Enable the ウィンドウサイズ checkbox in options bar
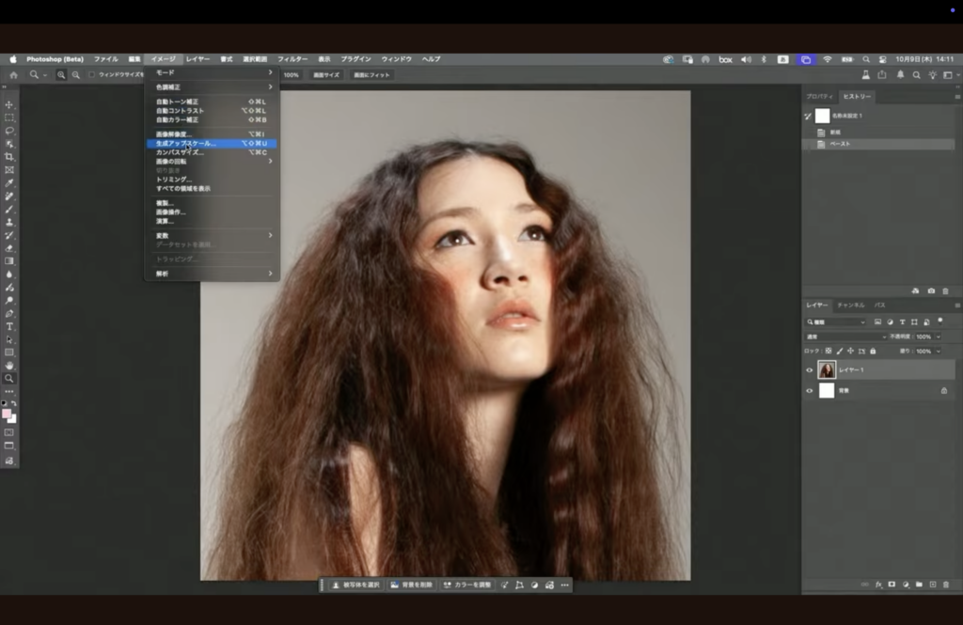This screenshot has width=963, height=625. [x=92, y=74]
